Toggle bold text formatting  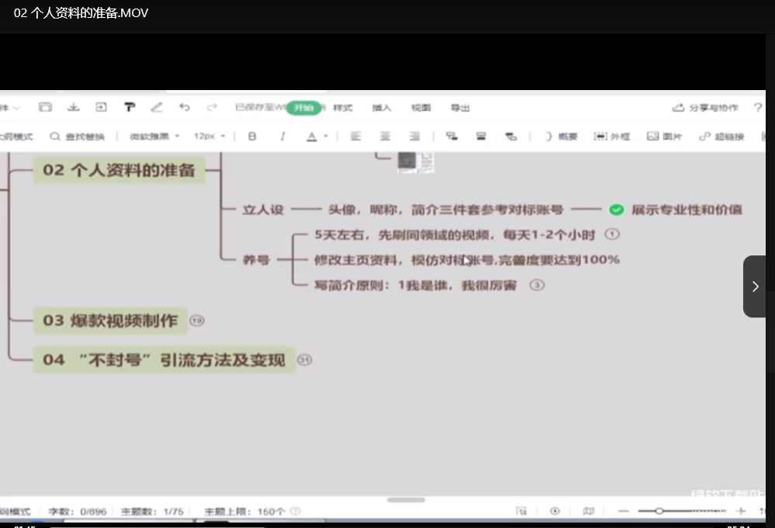[252, 136]
